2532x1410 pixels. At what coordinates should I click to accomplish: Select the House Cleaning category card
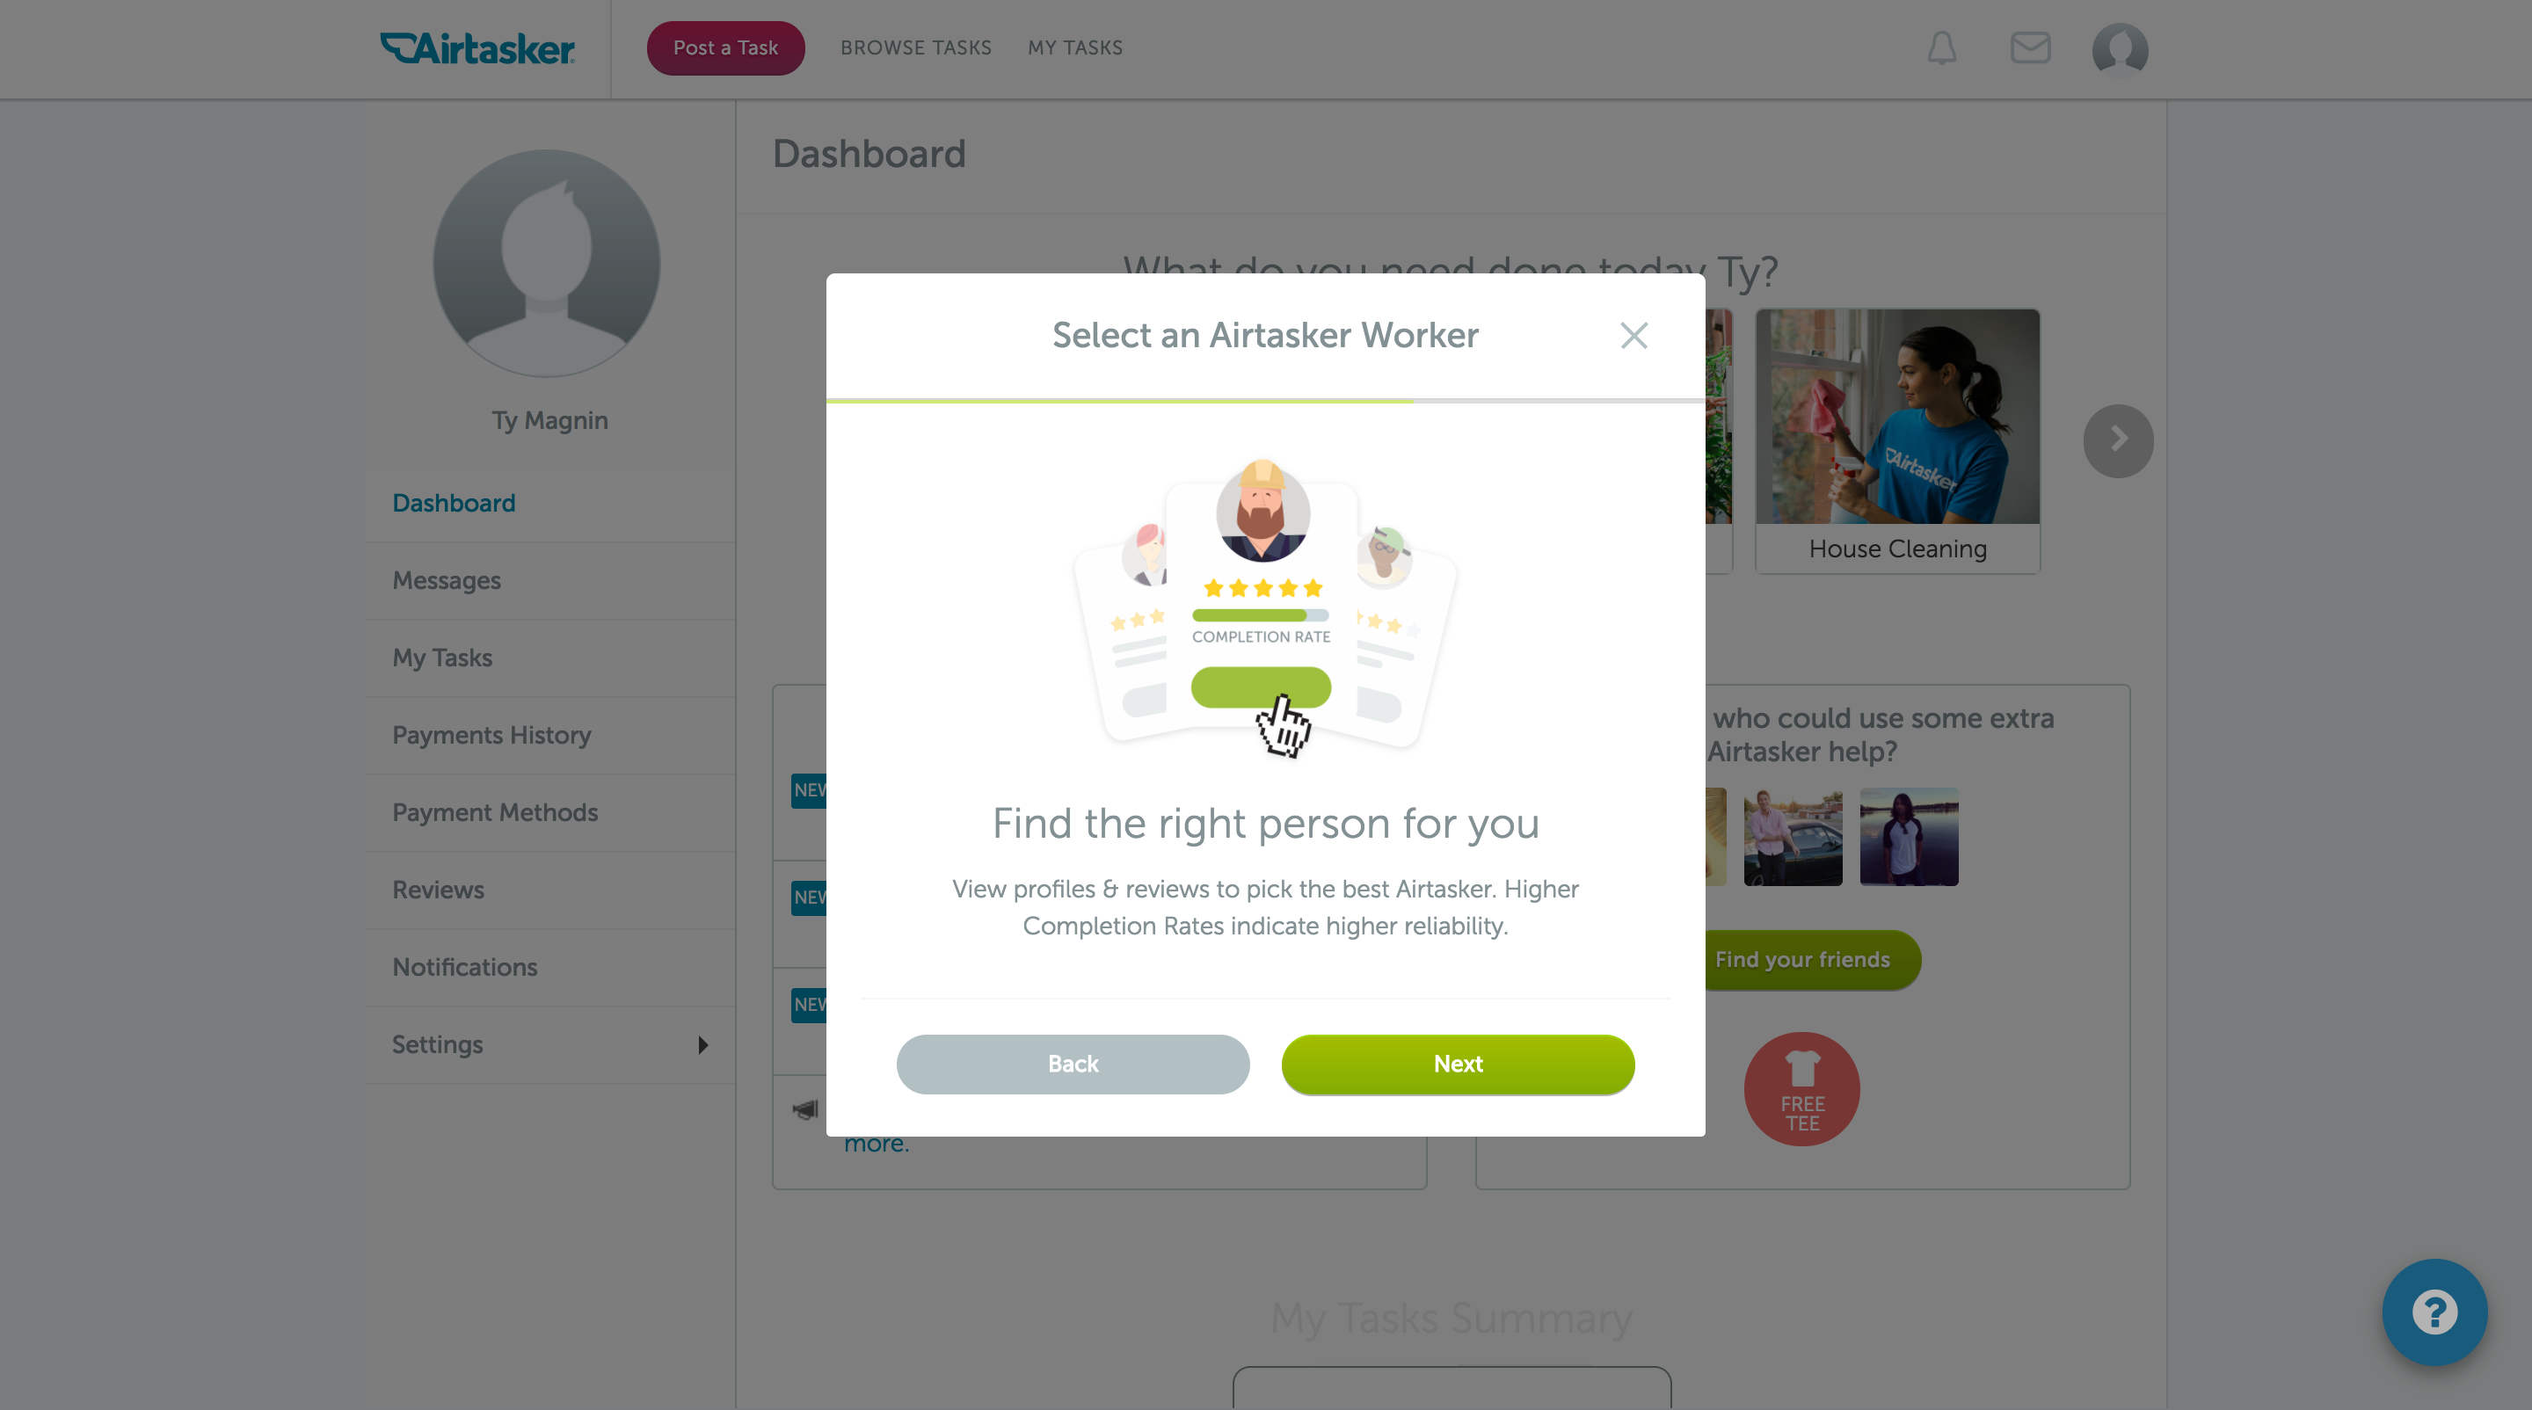[x=1897, y=441]
